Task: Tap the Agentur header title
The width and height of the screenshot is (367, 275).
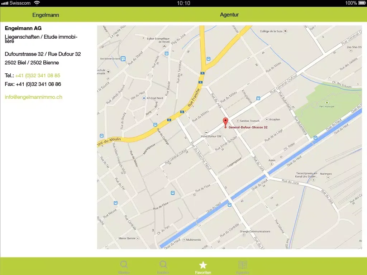Action: coord(229,14)
